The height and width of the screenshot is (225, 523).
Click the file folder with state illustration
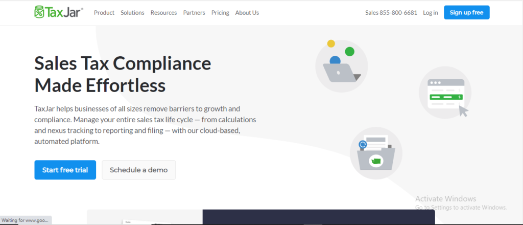[376, 153]
